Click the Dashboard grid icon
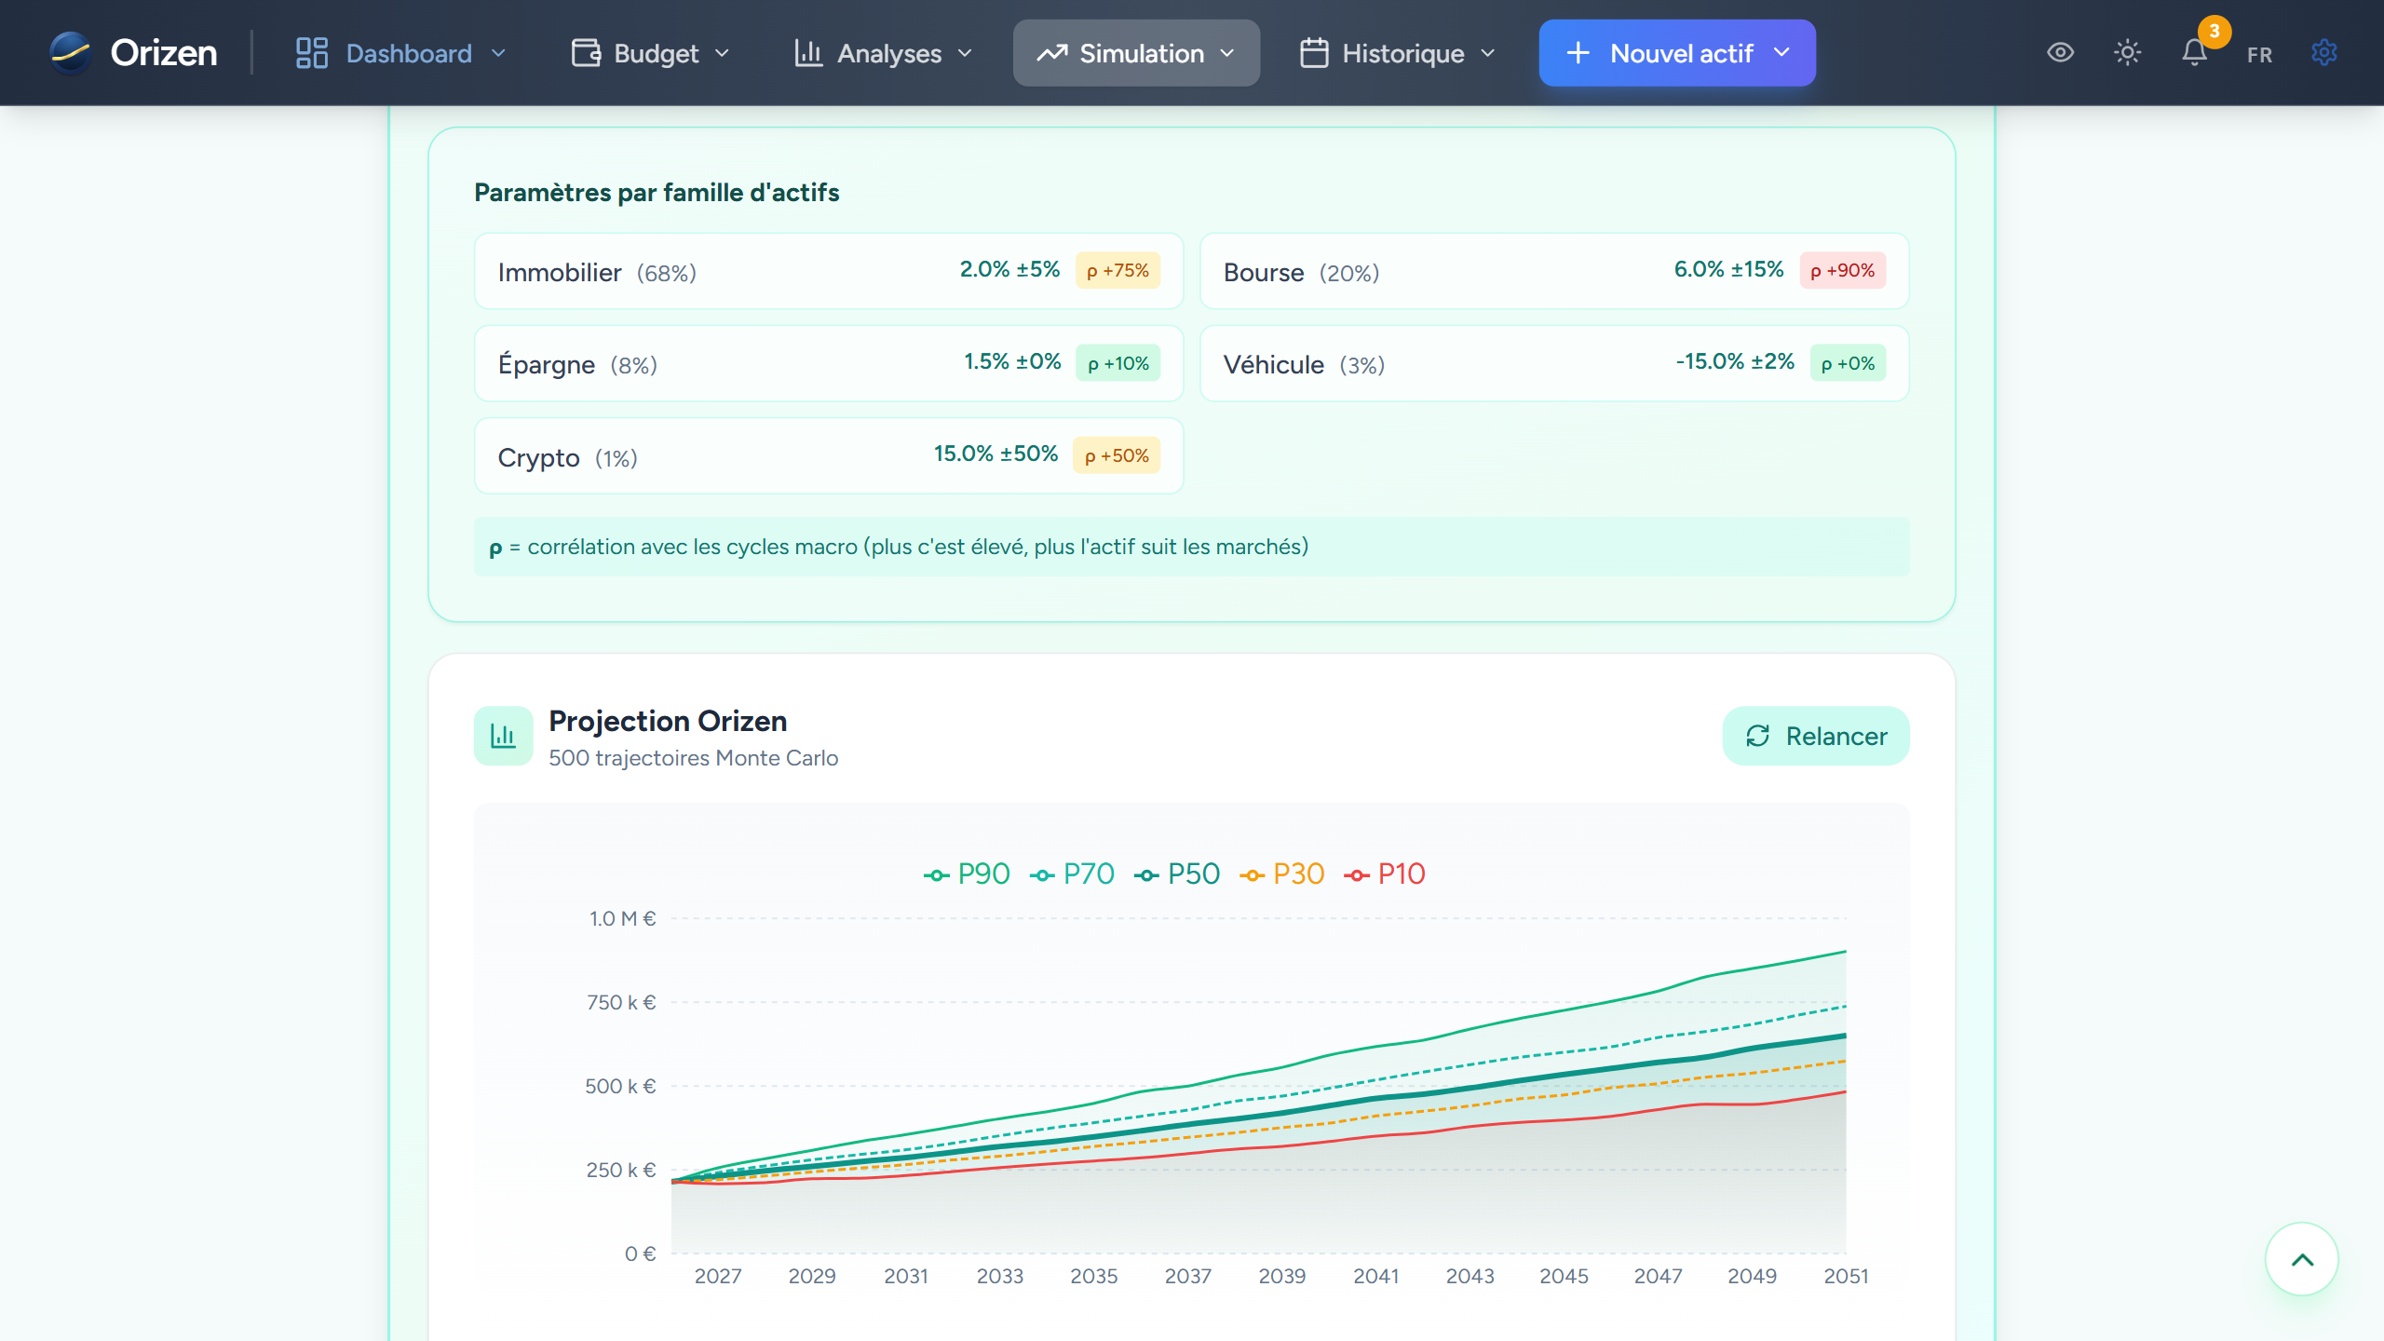This screenshot has width=2384, height=1341. point(311,53)
